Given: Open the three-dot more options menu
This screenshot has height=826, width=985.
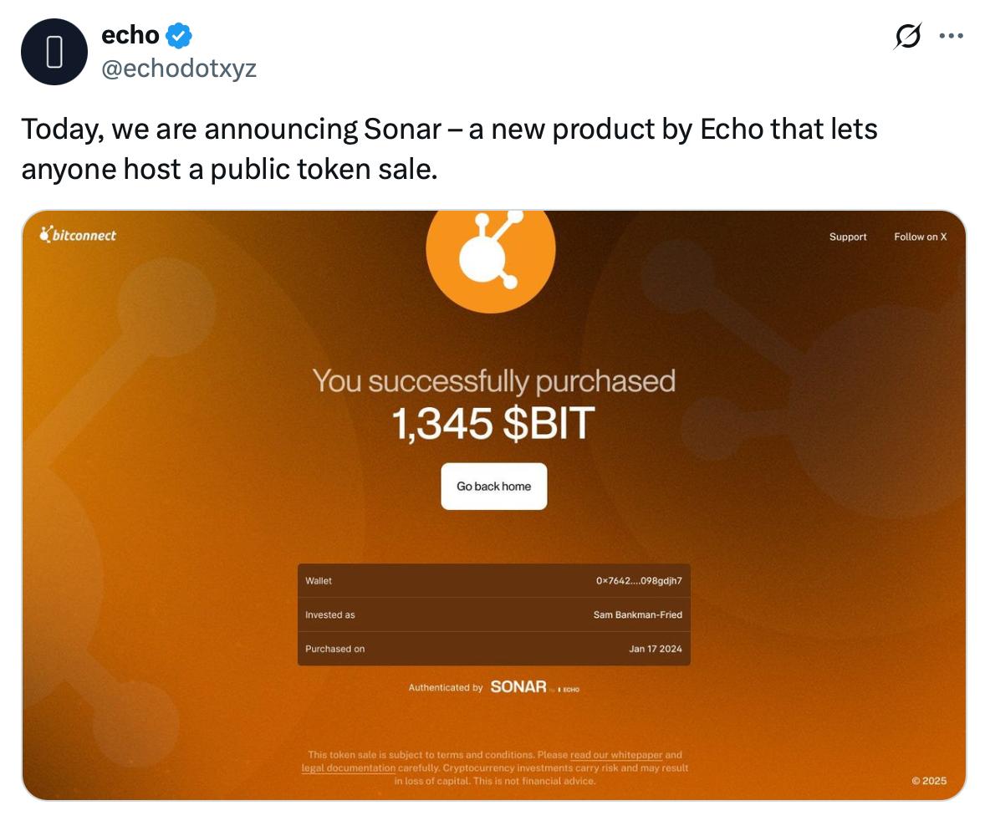Looking at the screenshot, I should (x=951, y=36).
